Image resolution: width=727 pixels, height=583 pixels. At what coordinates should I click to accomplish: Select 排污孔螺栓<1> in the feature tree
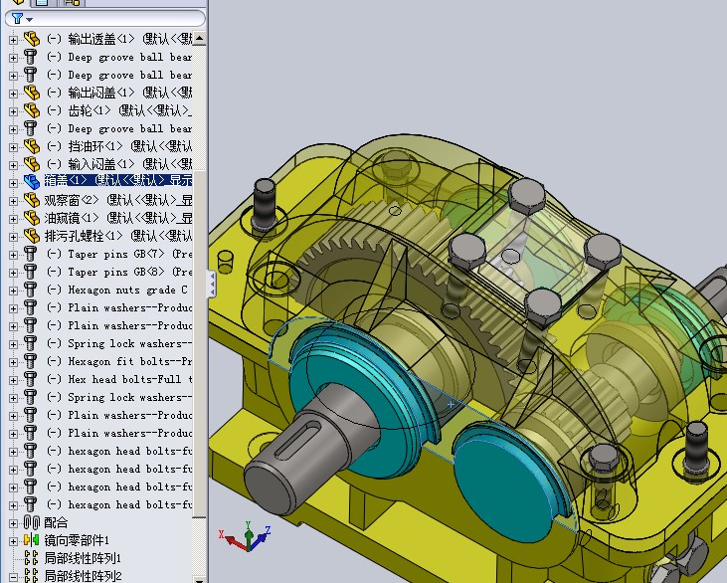[x=118, y=236]
